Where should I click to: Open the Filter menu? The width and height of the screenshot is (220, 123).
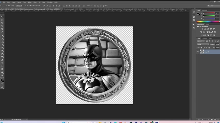tap(35, 2)
